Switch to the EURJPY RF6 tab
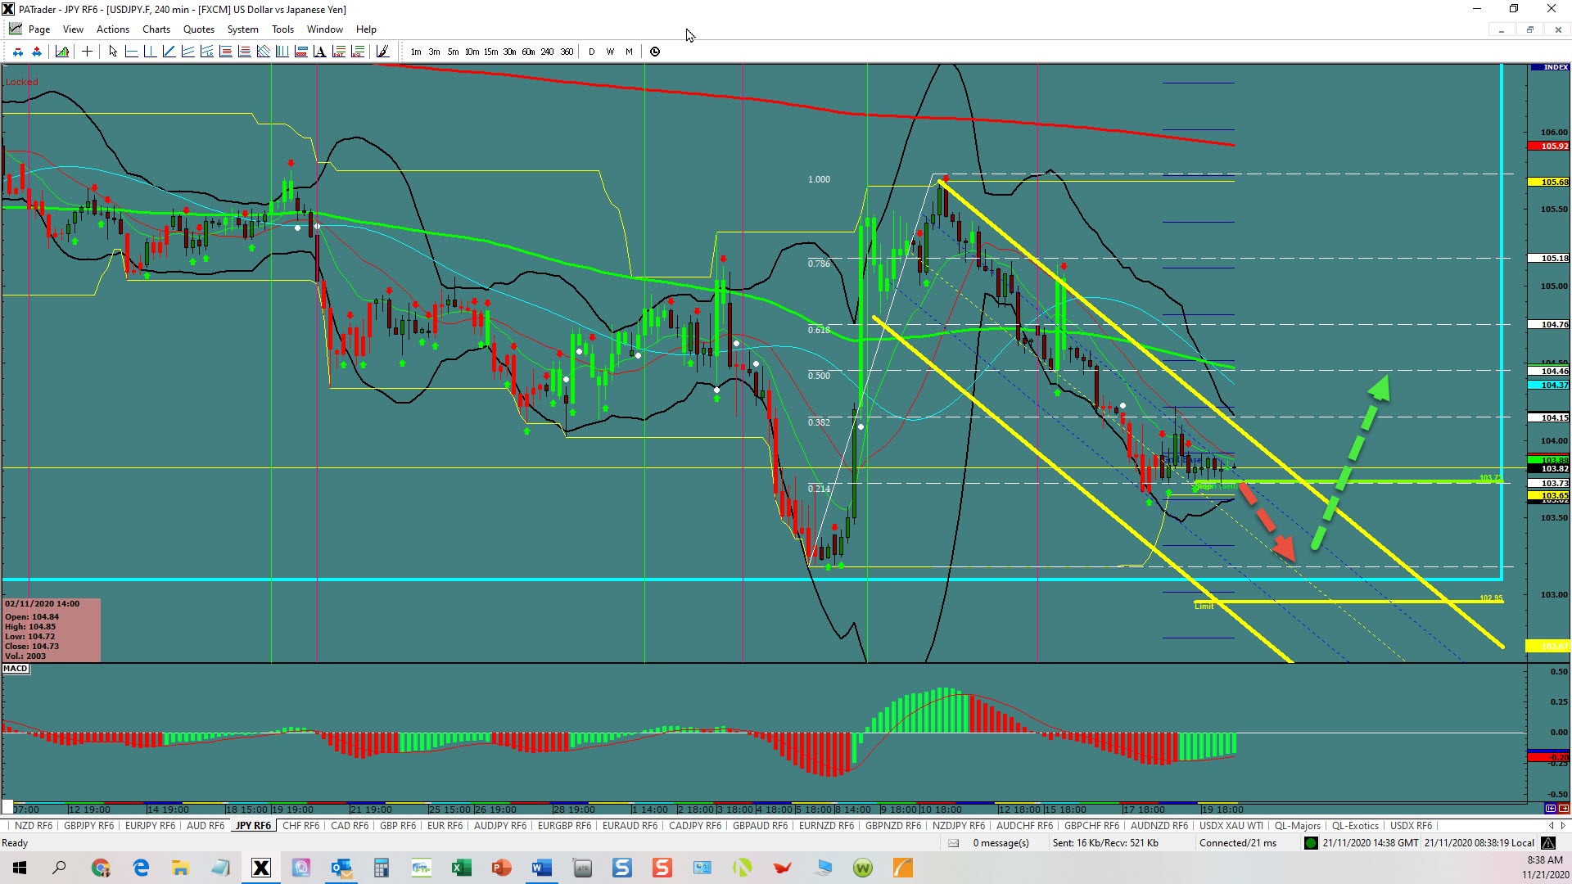Image resolution: width=1572 pixels, height=884 pixels. coord(150,826)
